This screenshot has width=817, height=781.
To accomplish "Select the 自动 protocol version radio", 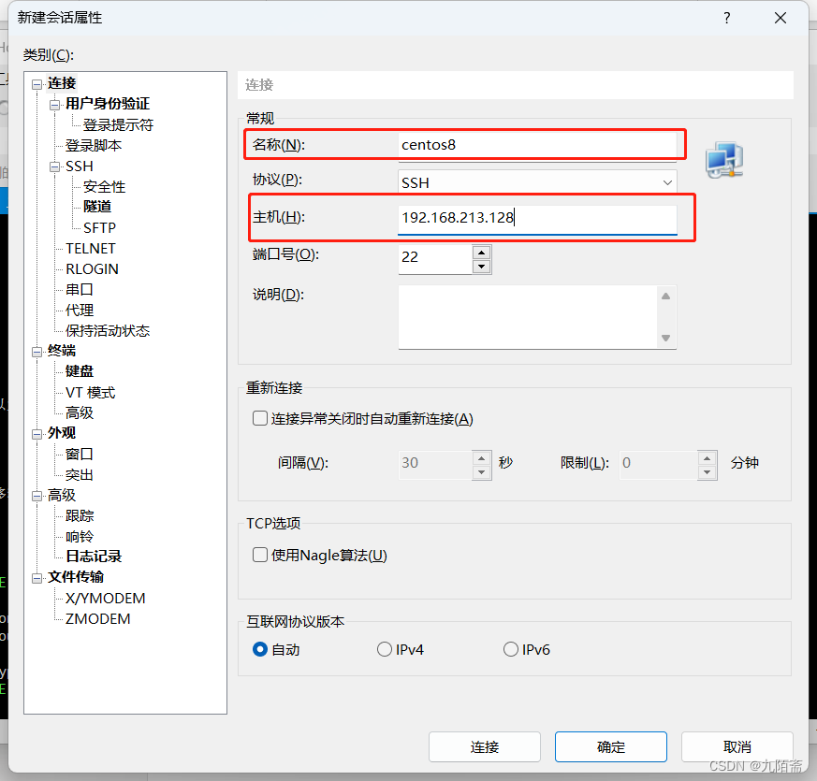I will 260,649.
